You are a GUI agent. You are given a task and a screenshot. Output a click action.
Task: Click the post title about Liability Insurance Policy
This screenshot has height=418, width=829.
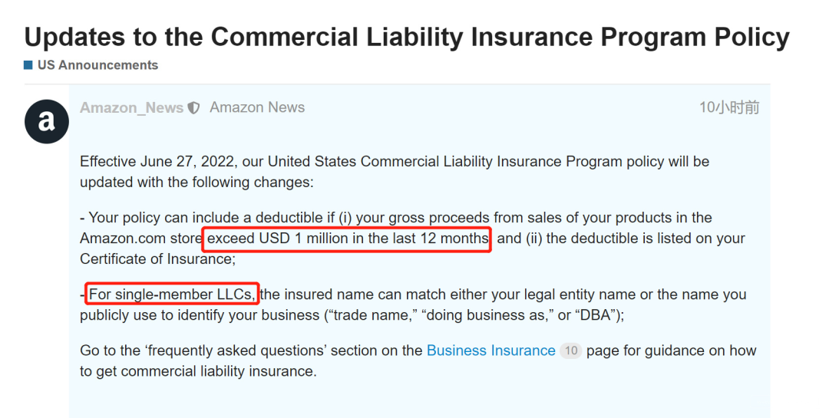[407, 37]
